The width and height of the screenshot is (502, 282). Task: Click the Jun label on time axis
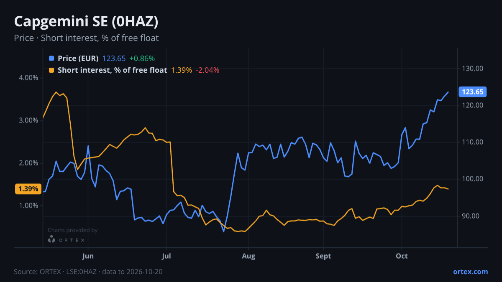(88, 256)
